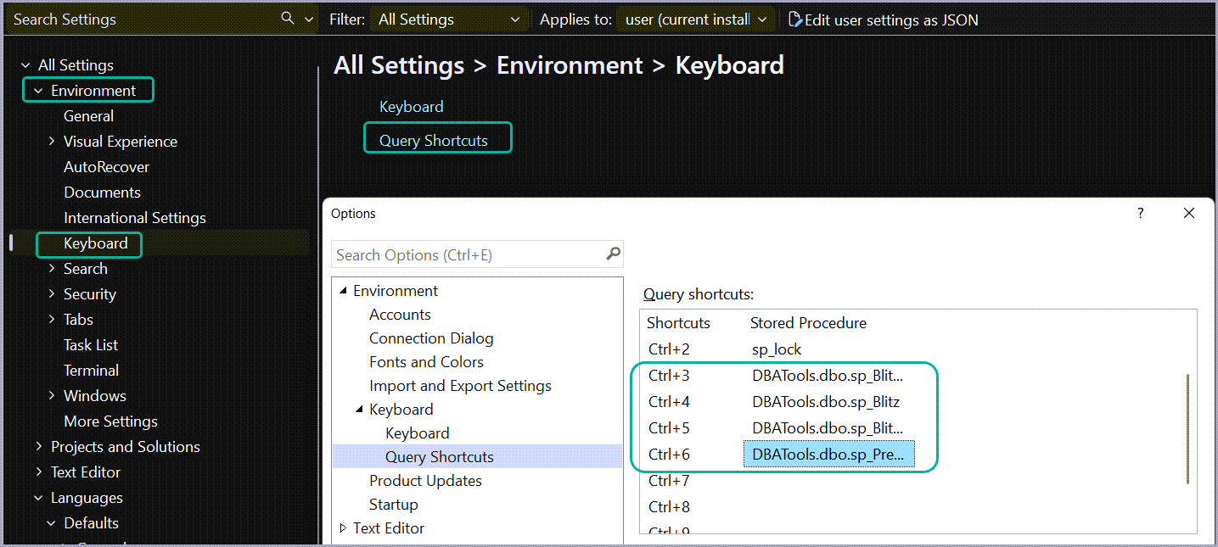Image resolution: width=1218 pixels, height=547 pixels.
Task: Select Fonts and Colors in Options tree
Action: (426, 361)
